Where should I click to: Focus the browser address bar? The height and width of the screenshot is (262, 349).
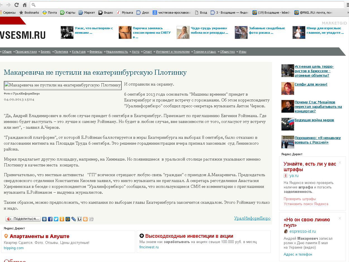click(x=187, y=5)
